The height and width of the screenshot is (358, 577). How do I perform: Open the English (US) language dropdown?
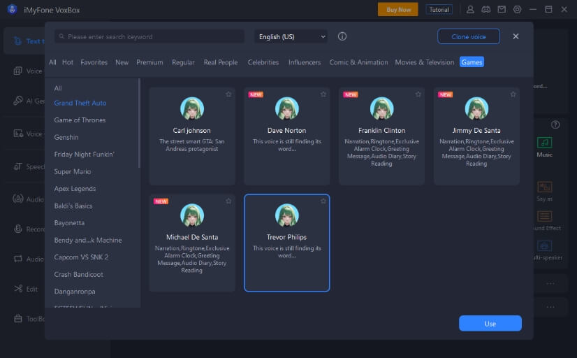click(291, 36)
